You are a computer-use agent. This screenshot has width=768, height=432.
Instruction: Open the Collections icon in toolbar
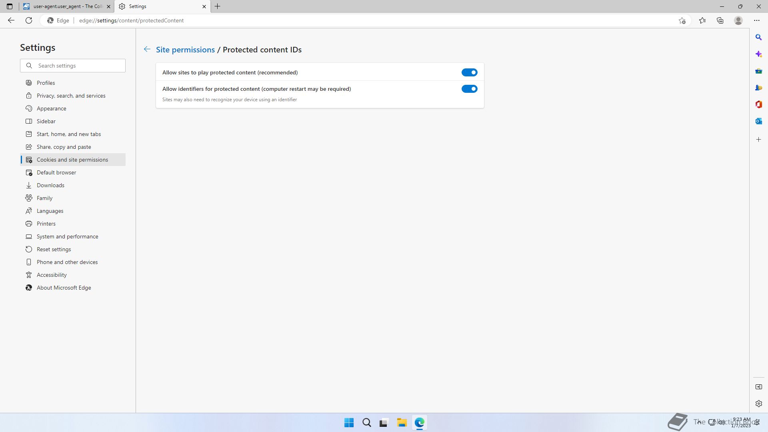coord(720,20)
